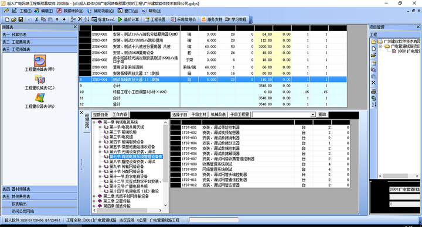Click the Delete X icon in main toolbar
Image resolution: width=422 pixels, height=227 pixels.
pyautogui.click(x=80, y=19)
